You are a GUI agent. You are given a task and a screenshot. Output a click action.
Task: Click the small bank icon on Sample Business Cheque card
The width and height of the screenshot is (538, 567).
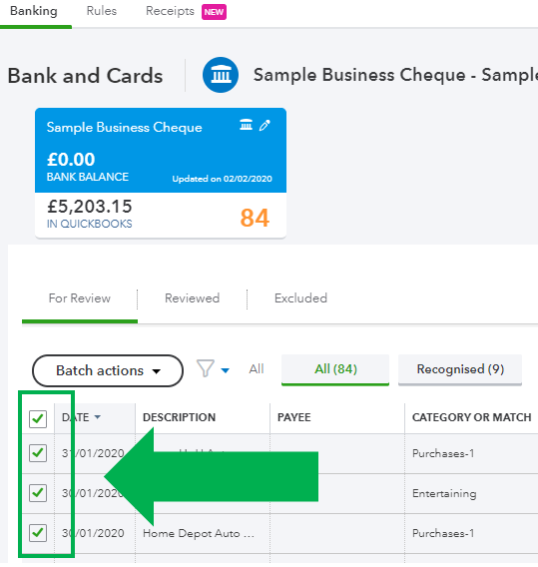pyautogui.click(x=247, y=125)
